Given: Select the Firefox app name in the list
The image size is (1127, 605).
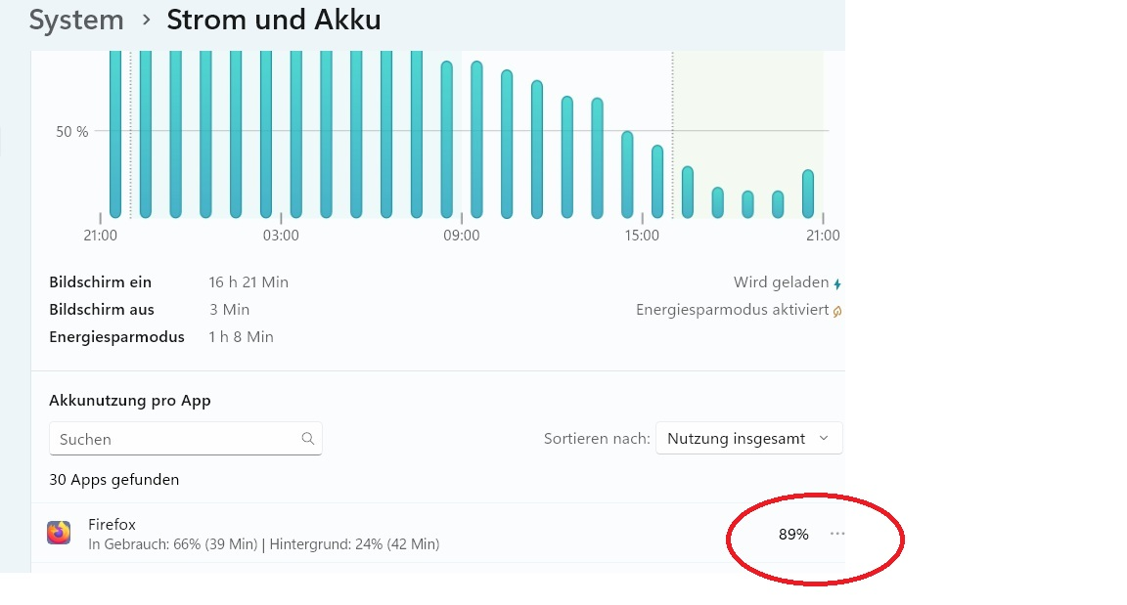Looking at the screenshot, I should coord(111,524).
